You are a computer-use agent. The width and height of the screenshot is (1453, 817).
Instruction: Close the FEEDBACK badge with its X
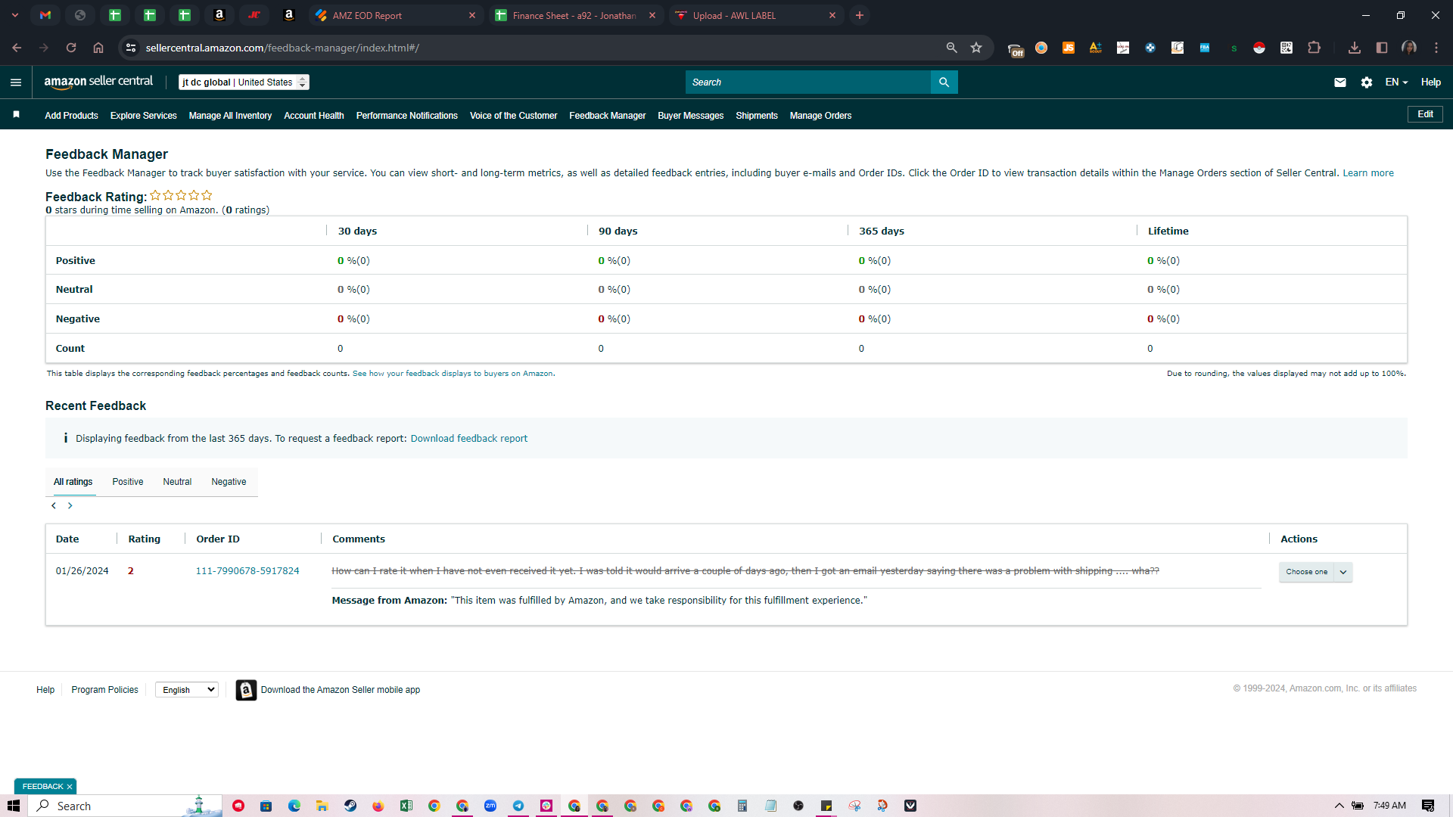point(70,787)
